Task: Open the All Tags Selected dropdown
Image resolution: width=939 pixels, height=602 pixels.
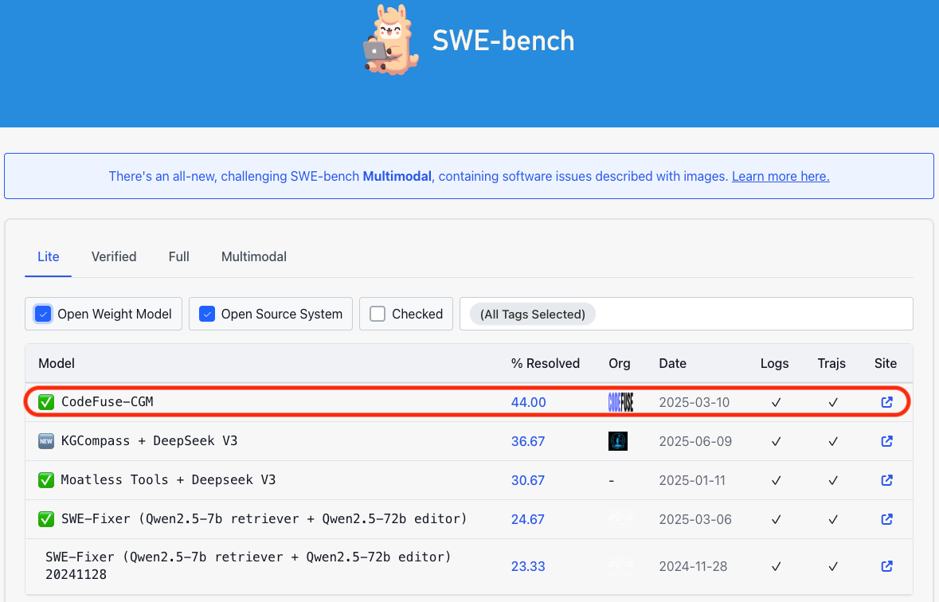Action: click(x=686, y=314)
